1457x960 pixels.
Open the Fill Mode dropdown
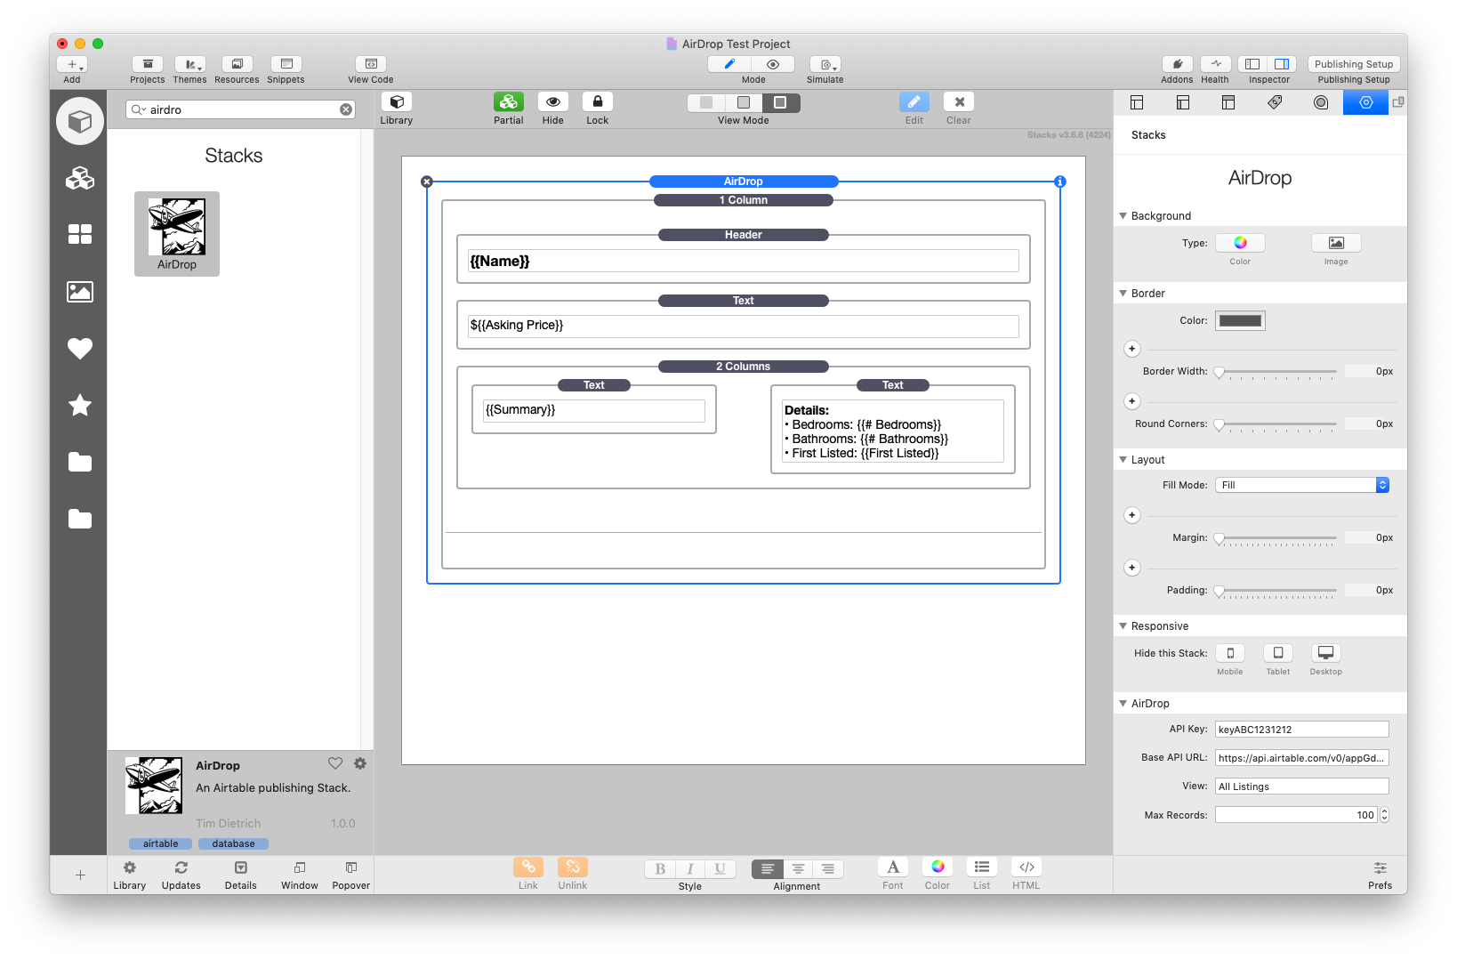[x=1302, y=485]
